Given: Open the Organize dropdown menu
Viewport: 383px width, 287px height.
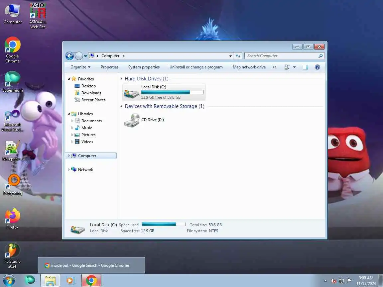Looking at the screenshot, I should coord(80,67).
